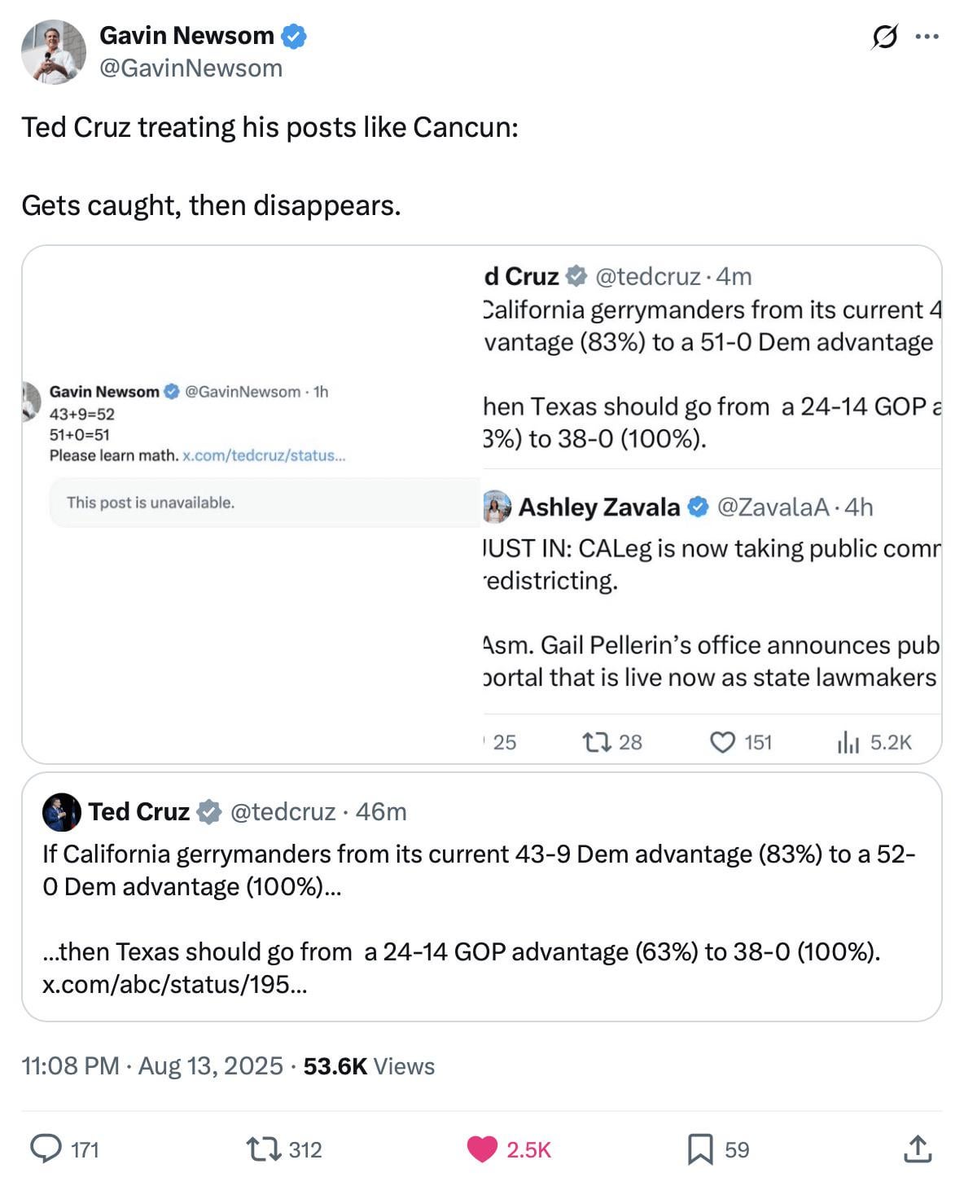Open the quoted Ted Cruz post card
Viewport: 964px width, 1186px height.
[x=482, y=897]
